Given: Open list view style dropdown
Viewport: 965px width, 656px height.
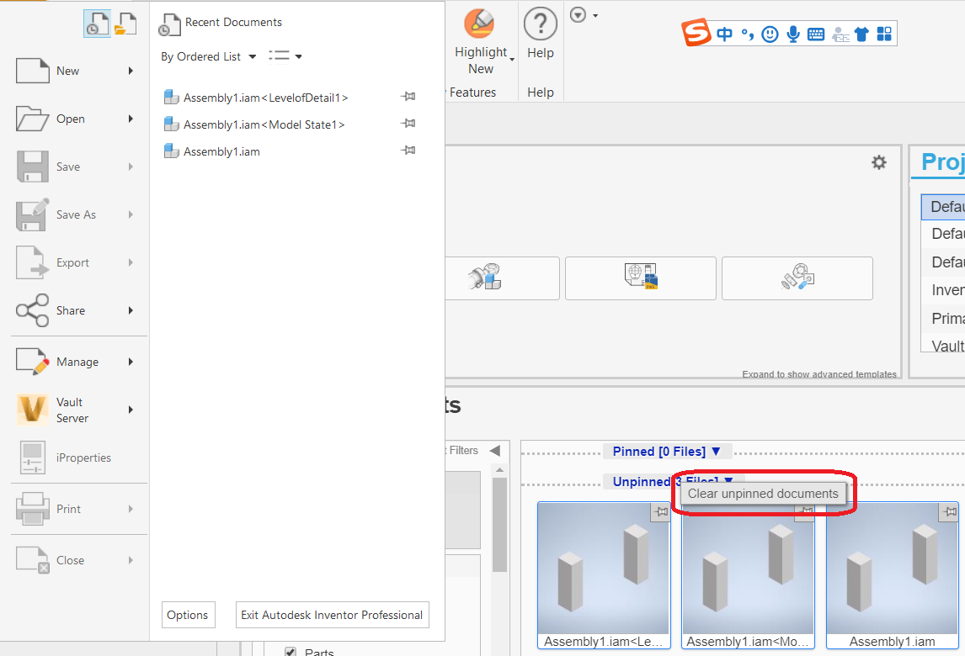Looking at the screenshot, I should coord(285,56).
